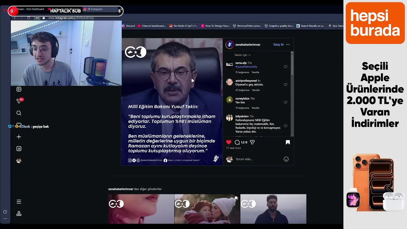Open cuneytdzn's profile avatar
Screen dimensions: 407x229
click(x=229, y=100)
